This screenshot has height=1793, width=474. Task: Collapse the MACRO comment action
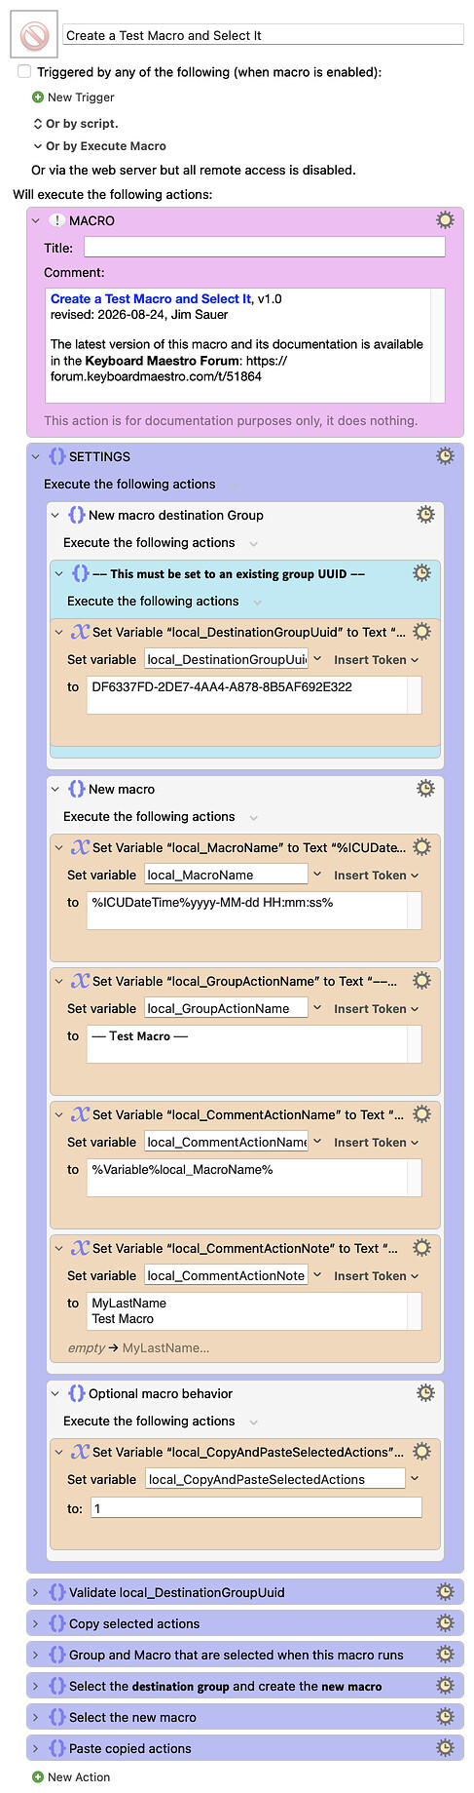pyautogui.click(x=36, y=220)
